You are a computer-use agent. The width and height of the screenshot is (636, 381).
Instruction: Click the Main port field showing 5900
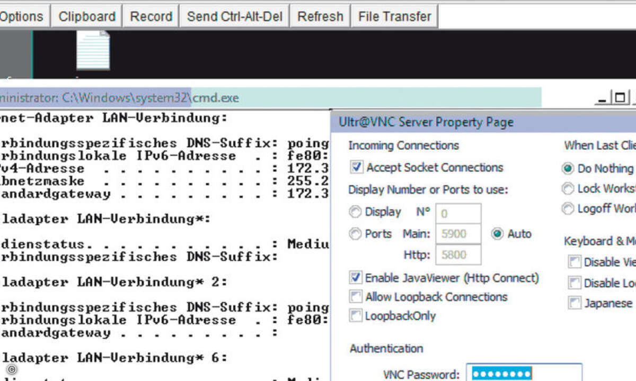tap(458, 234)
